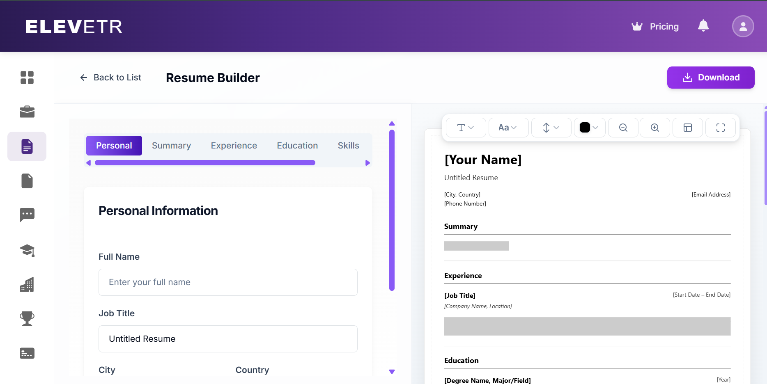
Task: Open the Aa font size dropdown
Action: point(508,128)
